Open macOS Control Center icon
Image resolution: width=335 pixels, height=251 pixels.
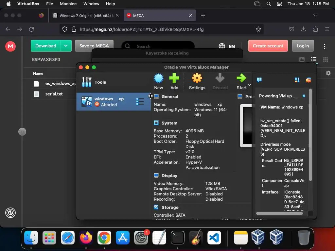coord(279,4)
